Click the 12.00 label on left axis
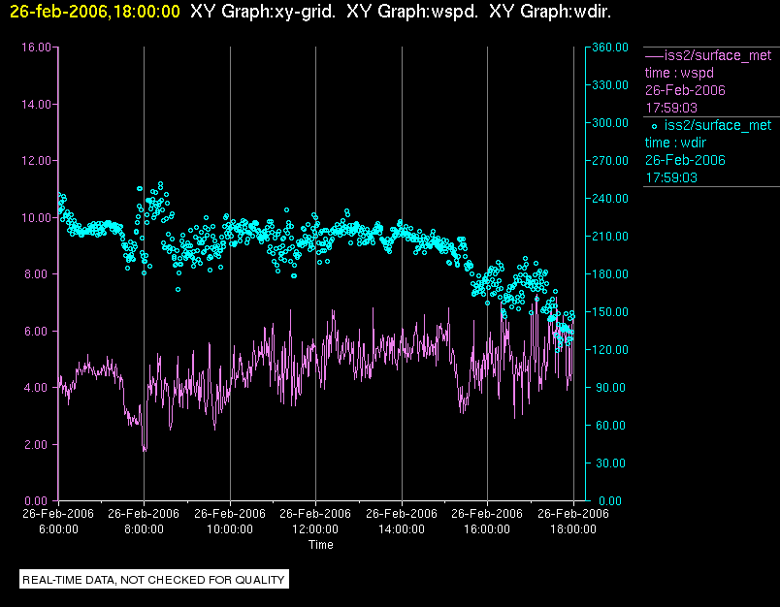 point(36,161)
